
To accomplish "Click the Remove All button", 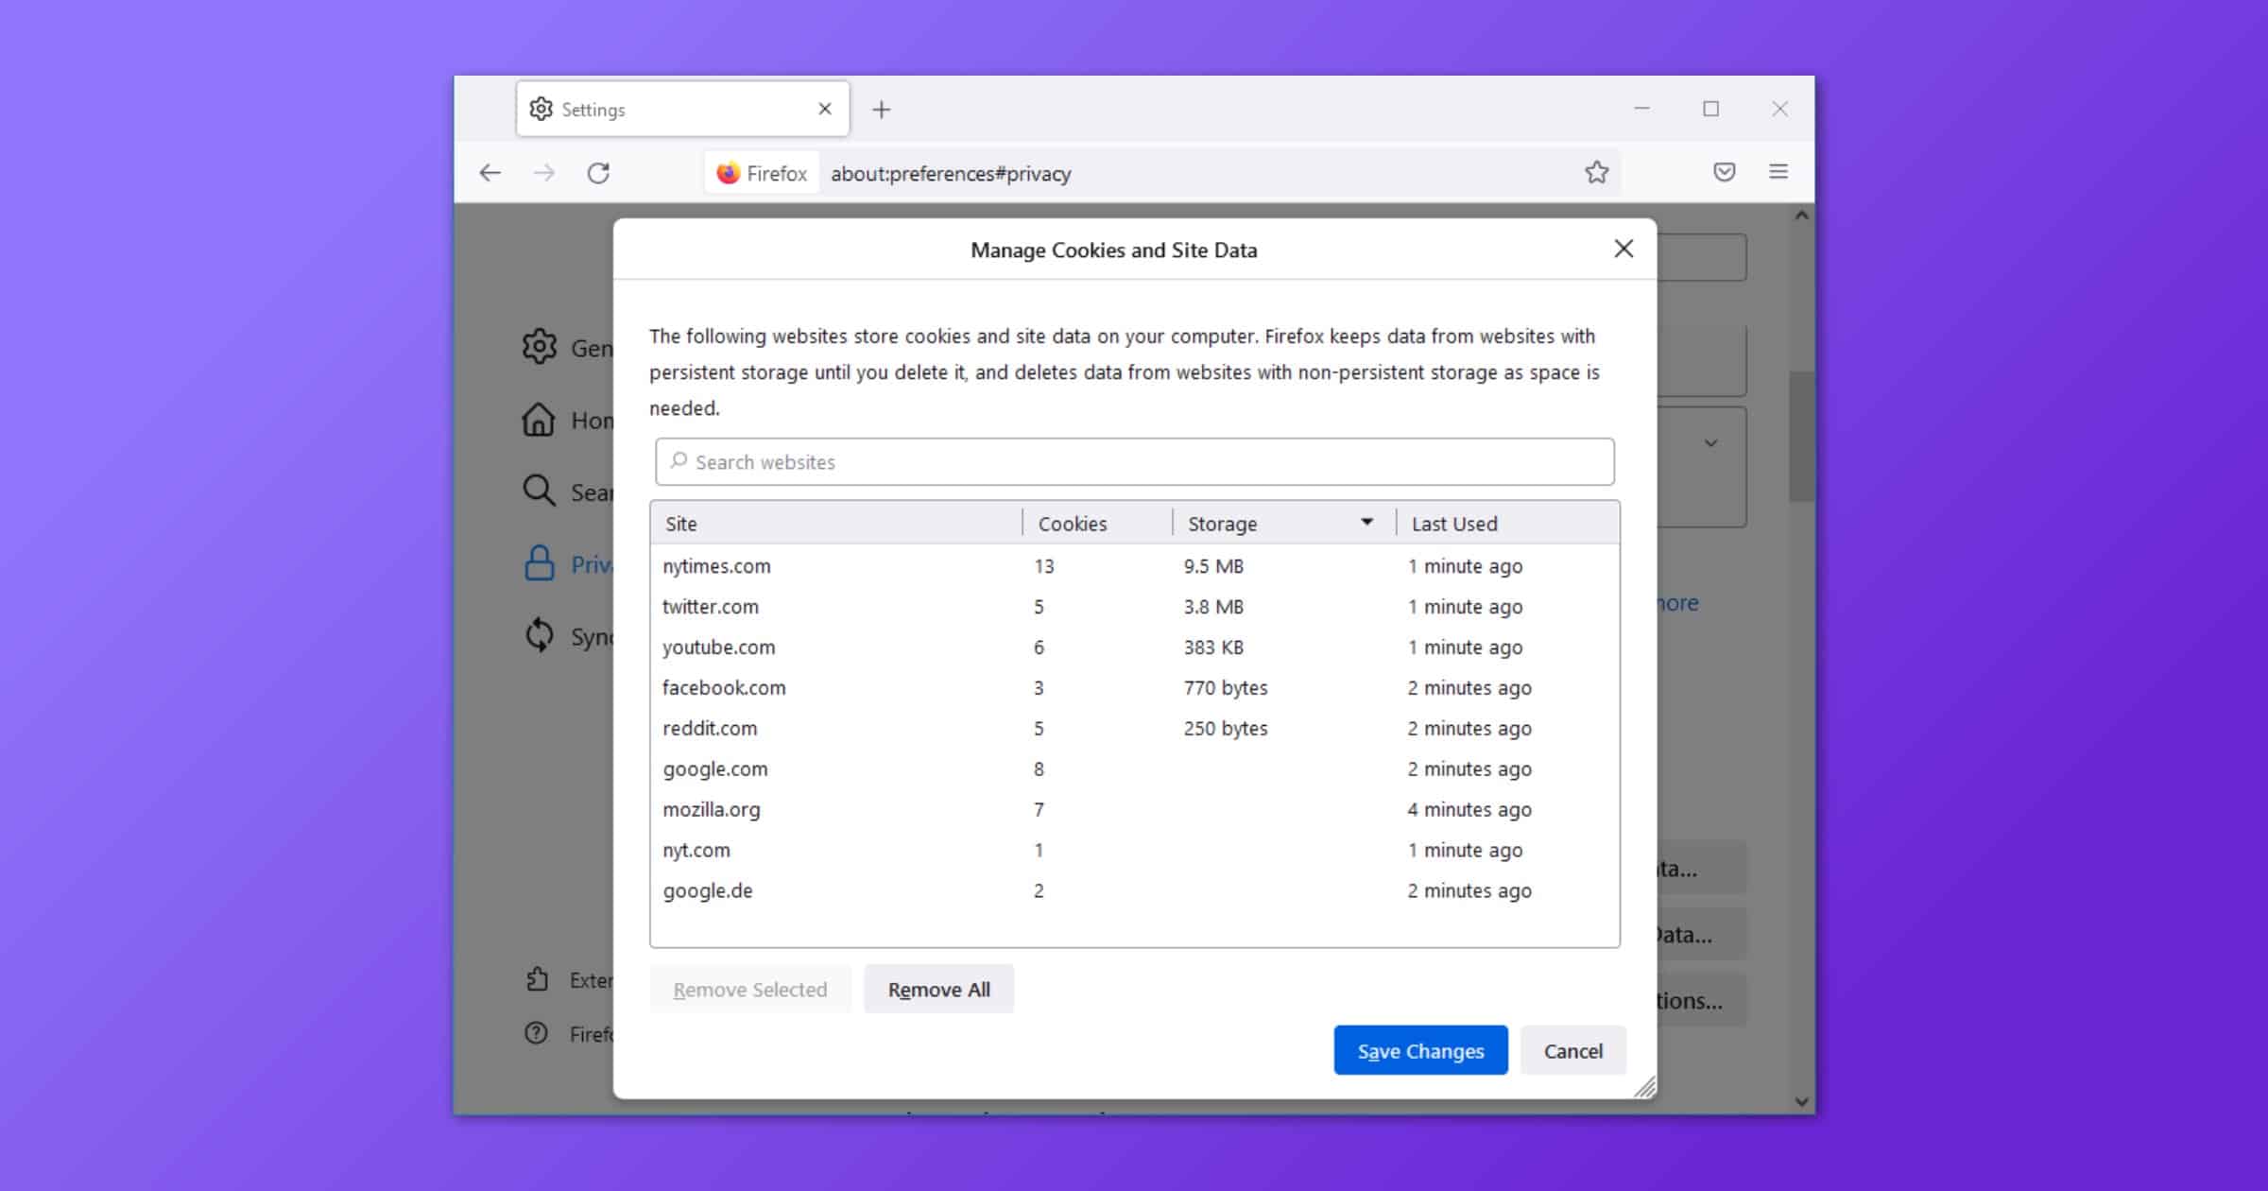I will click(938, 990).
